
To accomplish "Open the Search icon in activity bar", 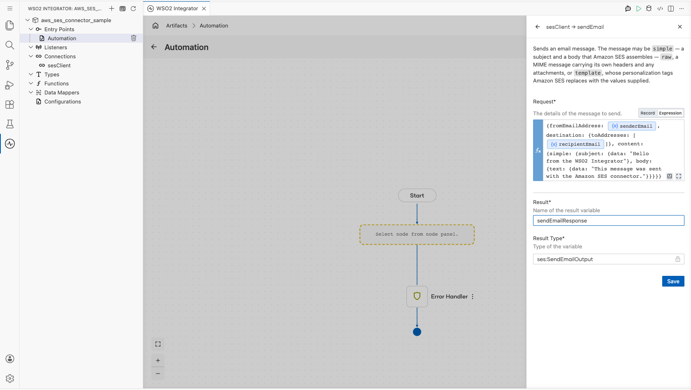I will (x=10, y=45).
